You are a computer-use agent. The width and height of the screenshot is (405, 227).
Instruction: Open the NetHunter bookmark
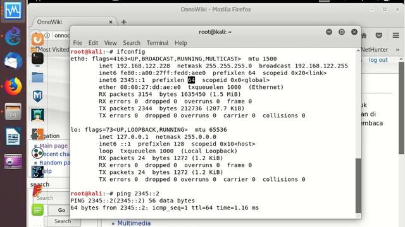coord(375,50)
